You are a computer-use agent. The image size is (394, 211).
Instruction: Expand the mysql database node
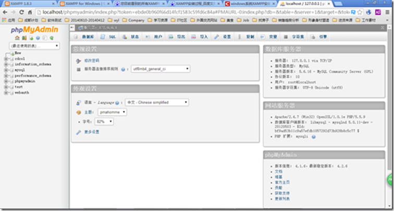click(6, 70)
